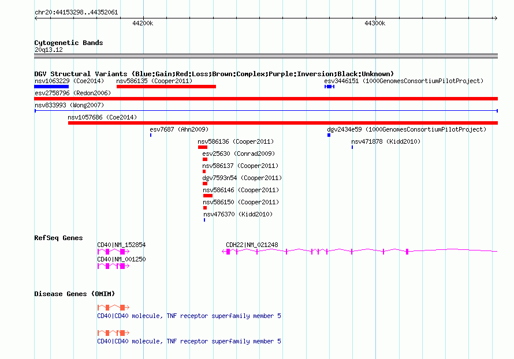Click the esv2758796 (Redon2006) label
Screen dimensions: 514x359
[x=73, y=93]
